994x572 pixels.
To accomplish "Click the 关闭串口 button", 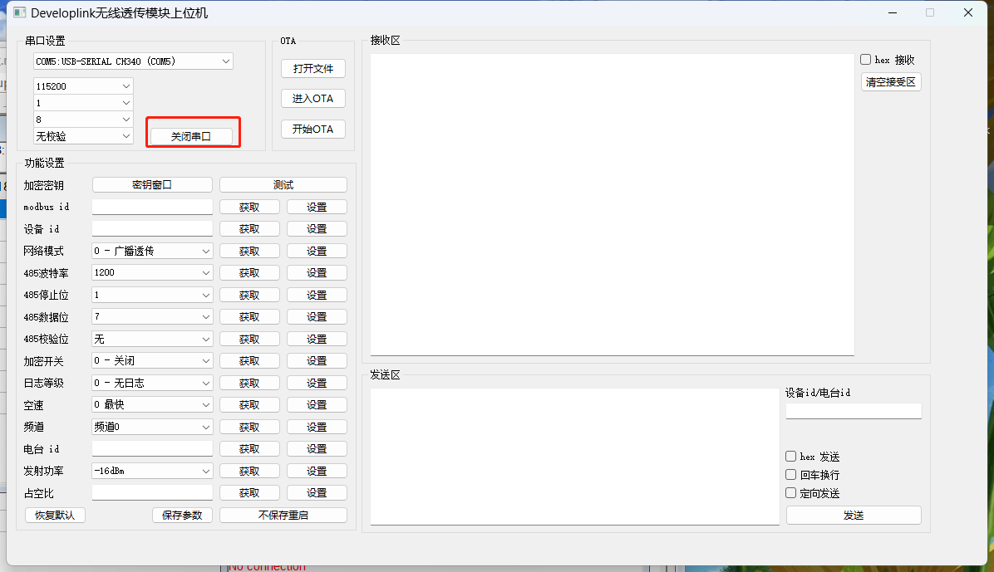I will pyautogui.click(x=191, y=136).
